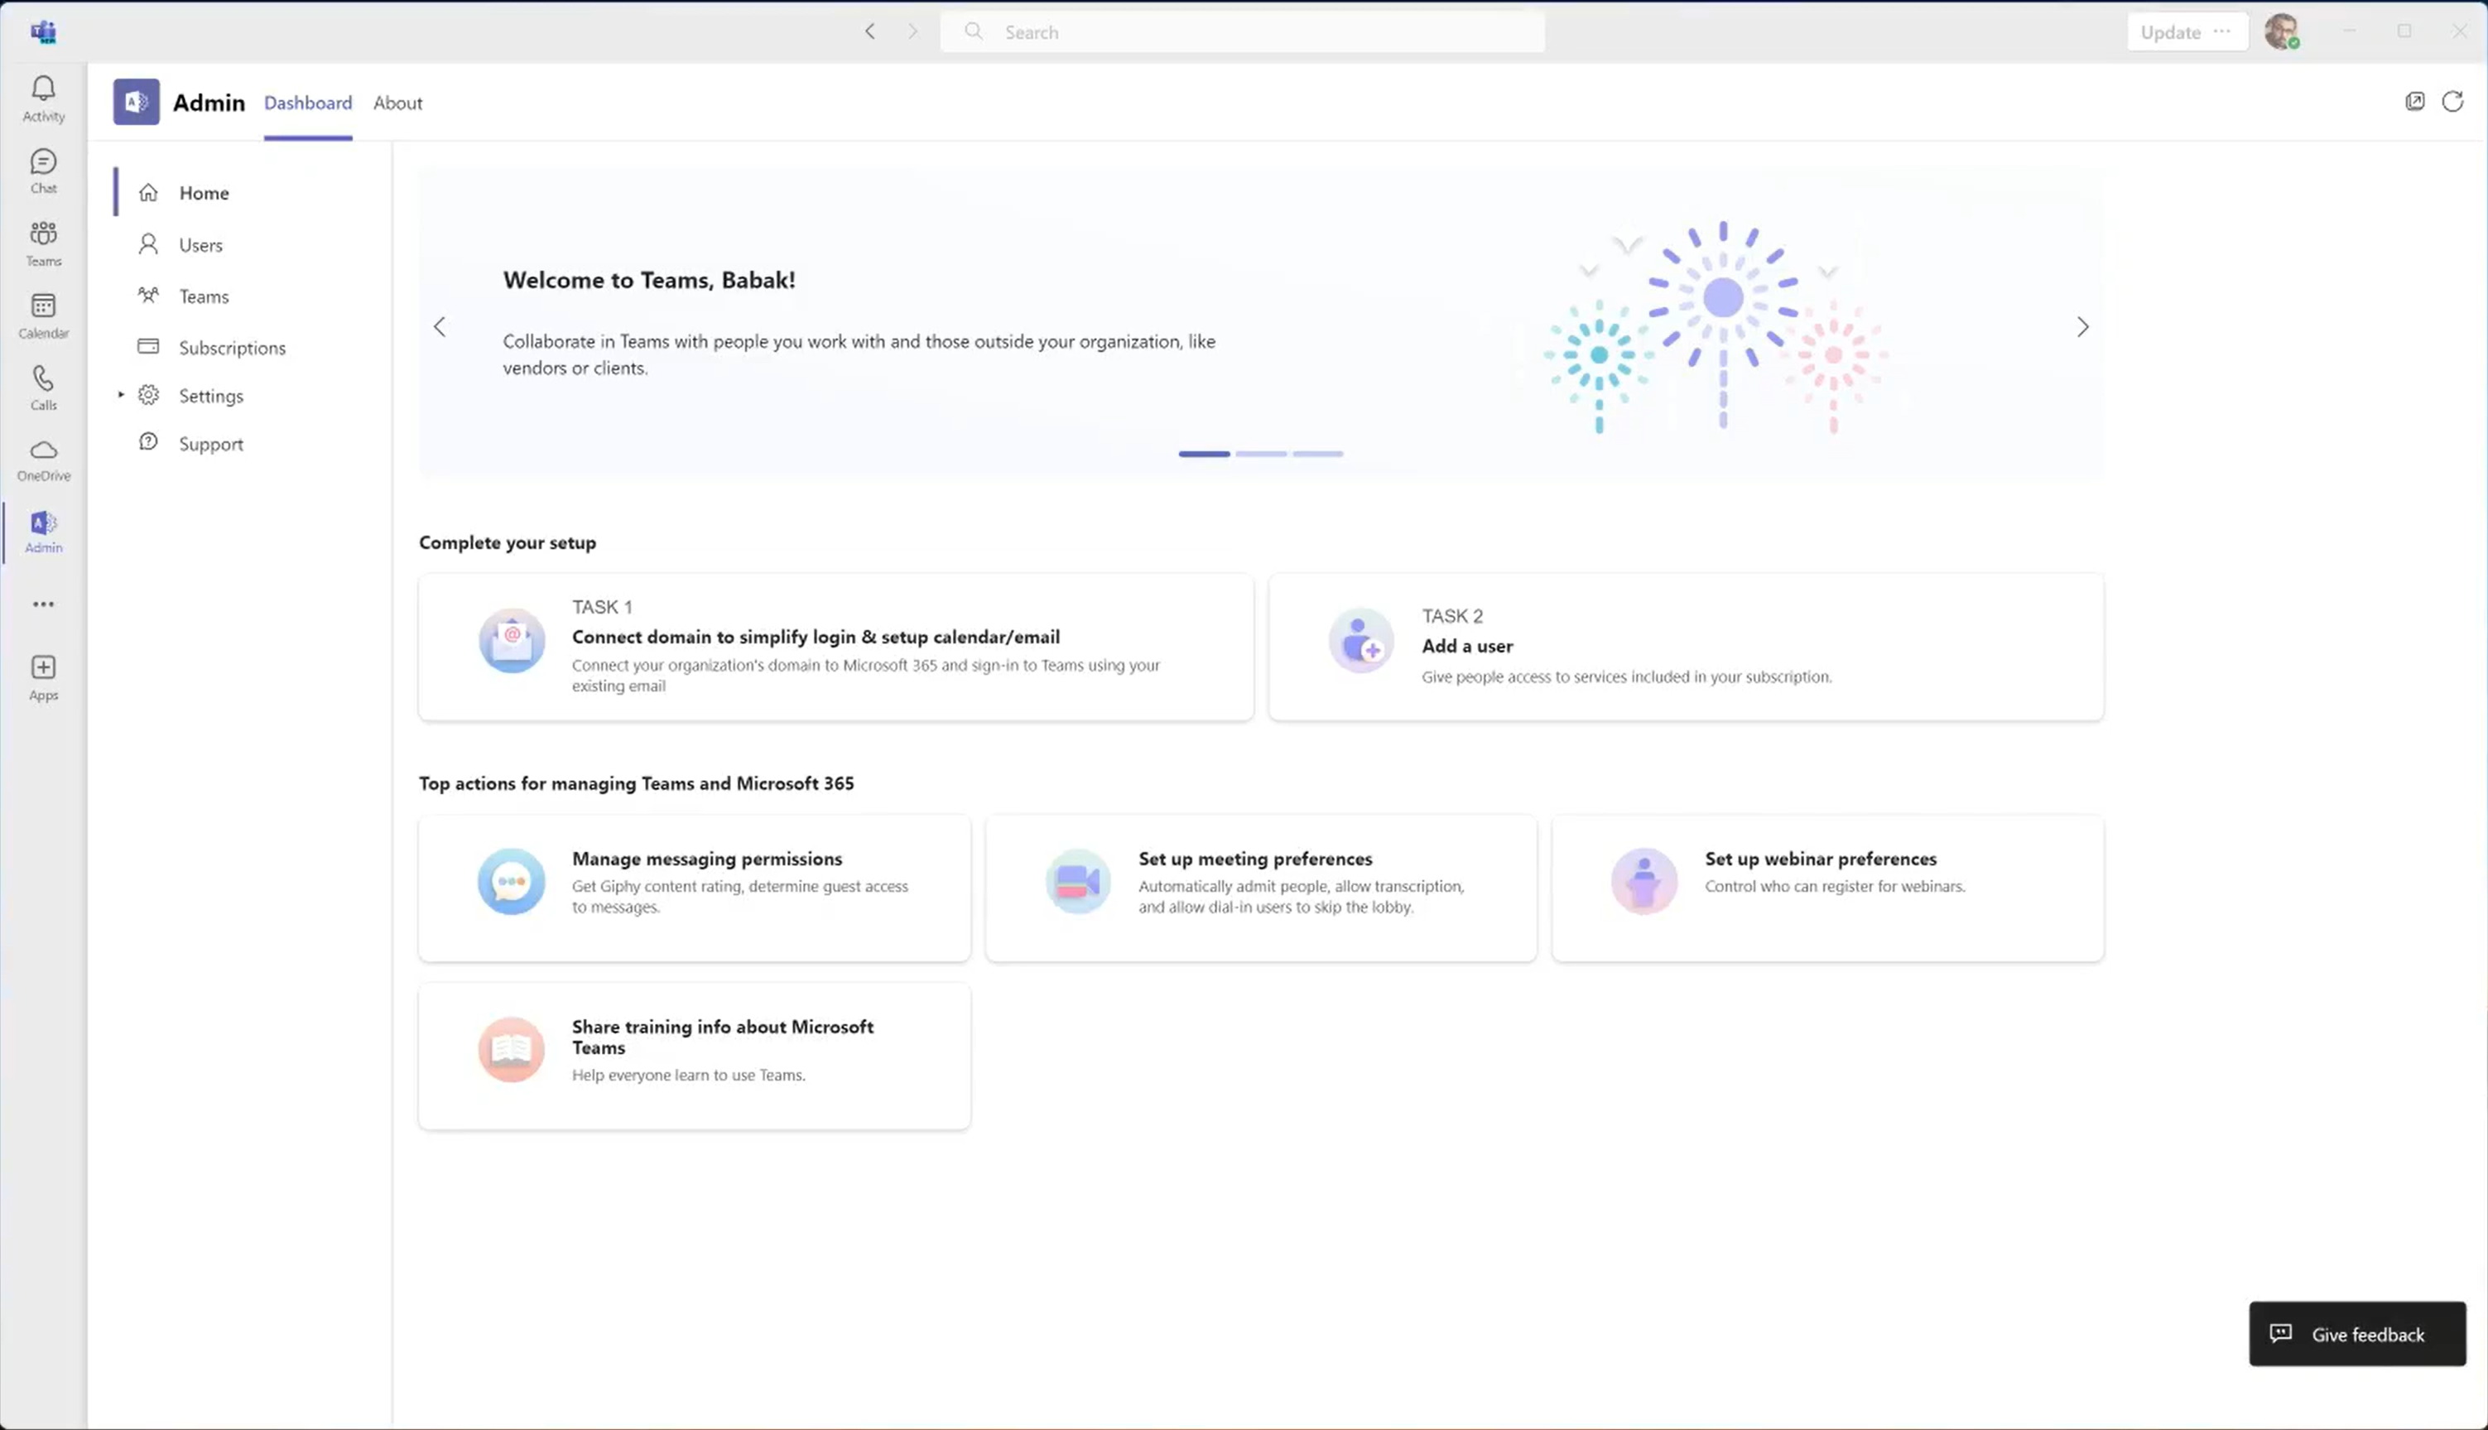Open the Calendar

43,315
